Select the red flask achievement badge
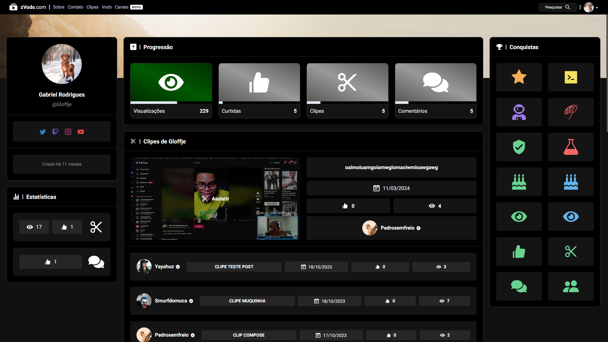 click(x=571, y=147)
